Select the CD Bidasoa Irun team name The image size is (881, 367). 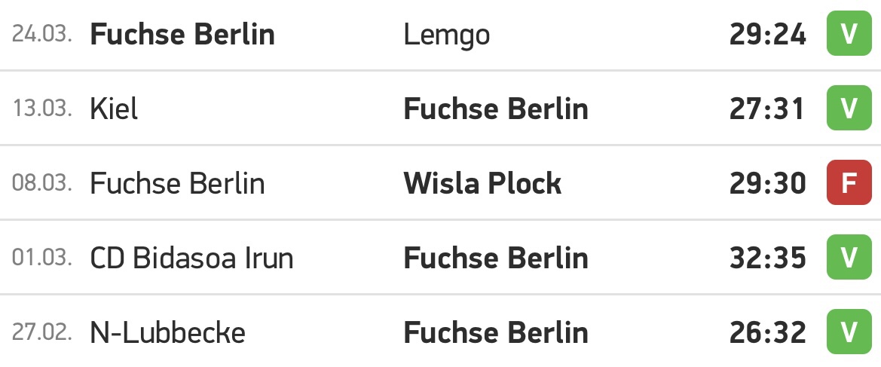191,258
